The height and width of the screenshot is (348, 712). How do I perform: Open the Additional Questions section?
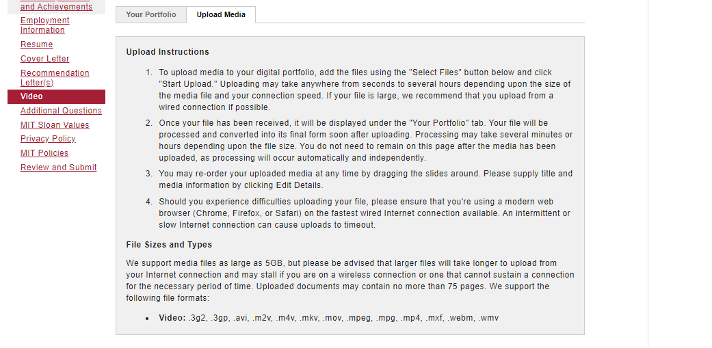61,111
